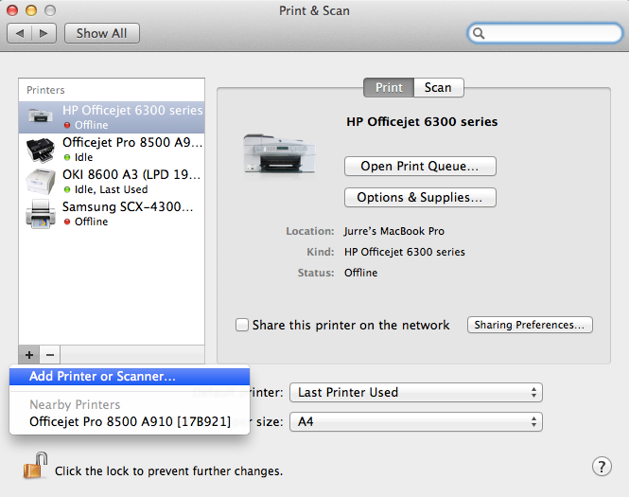Click the Kind value 'HP Officejet 6300 series'
629x497 pixels.
tap(405, 252)
